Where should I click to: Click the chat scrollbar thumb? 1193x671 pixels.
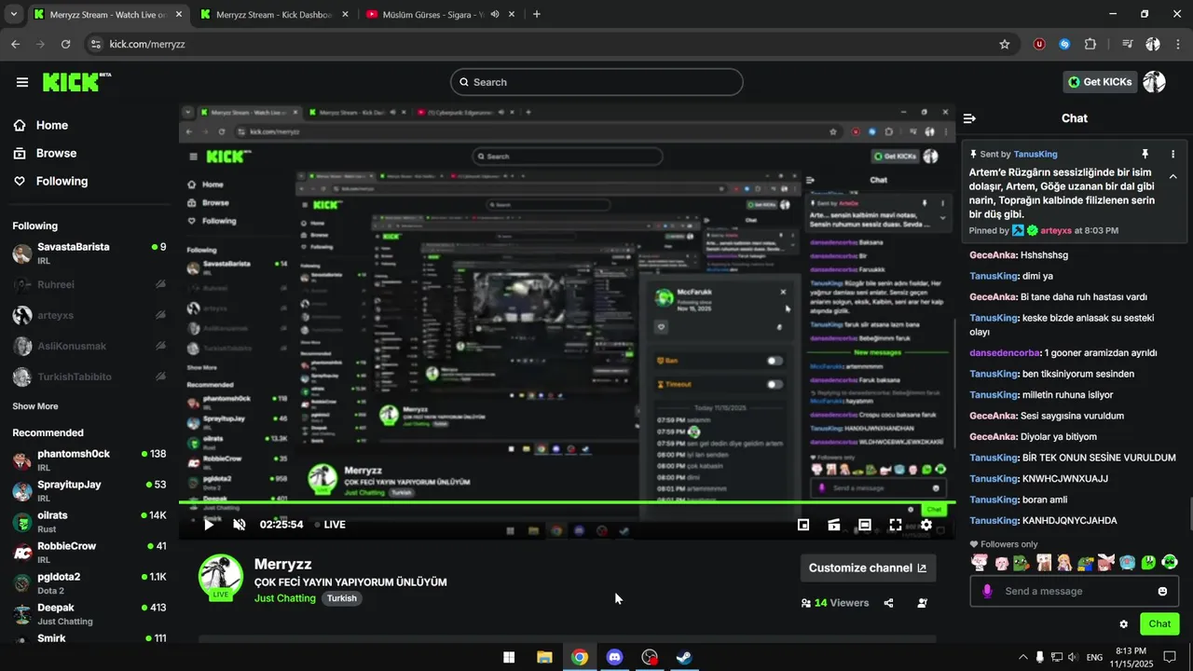tap(1190, 514)
